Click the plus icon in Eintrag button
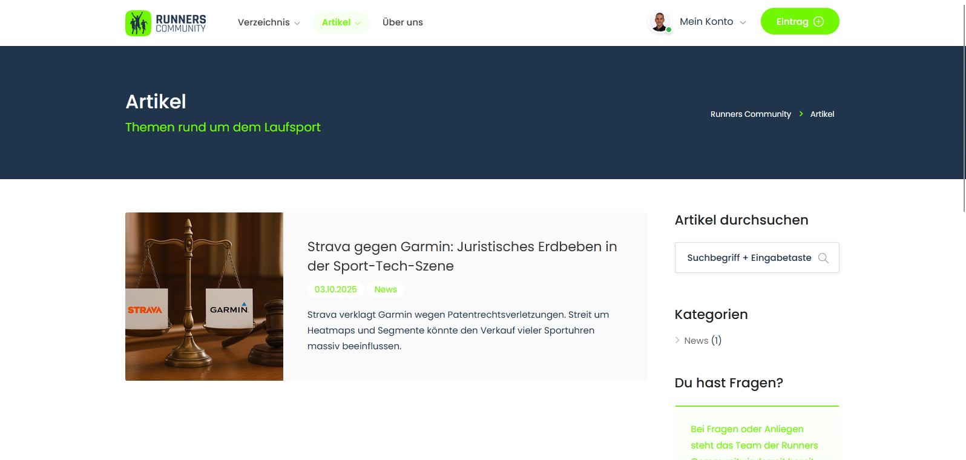 pyautogui.click(x=818, y=22)
